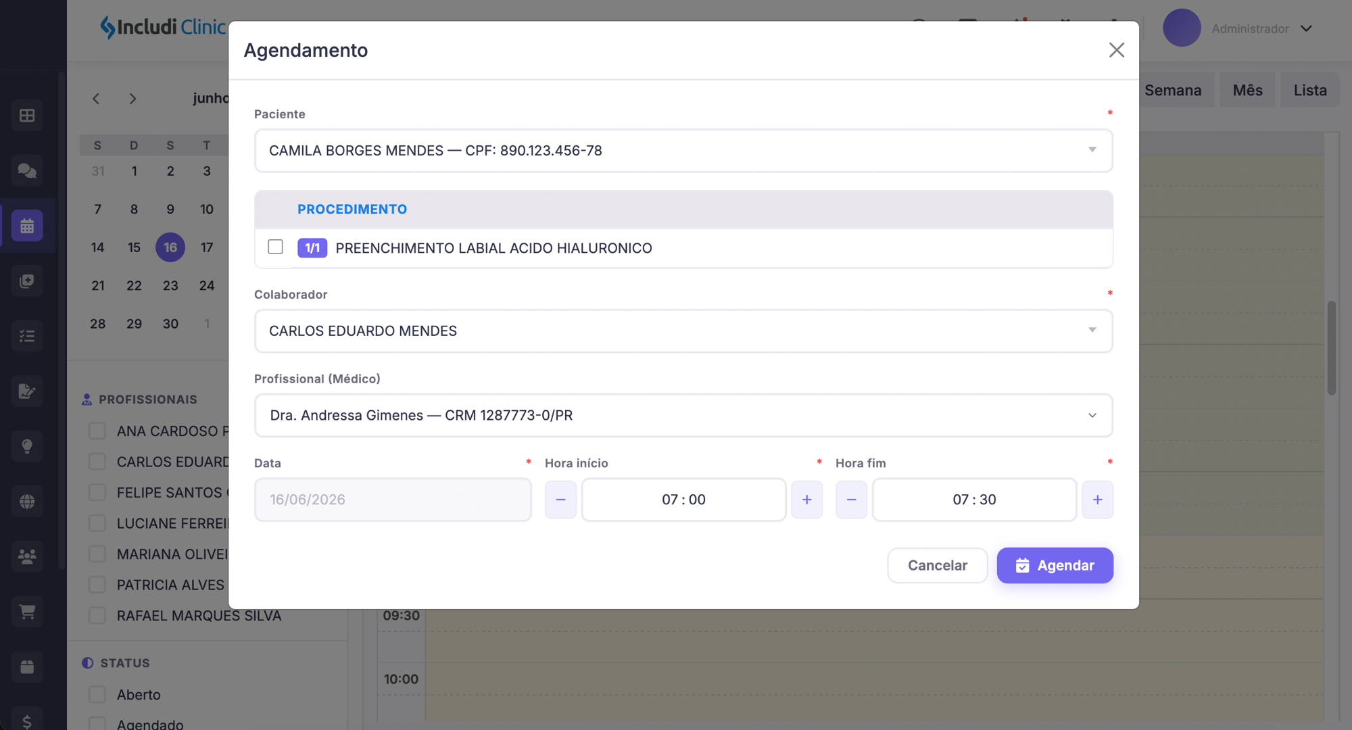The height and width of the screenshot is (730, 1352).
Task: Open the dashboard grid sidebar icon
Action: 27,116
